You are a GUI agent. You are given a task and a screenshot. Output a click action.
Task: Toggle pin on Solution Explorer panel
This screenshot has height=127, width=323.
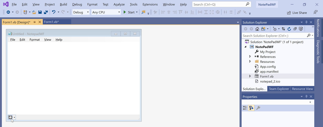(306, 22)
